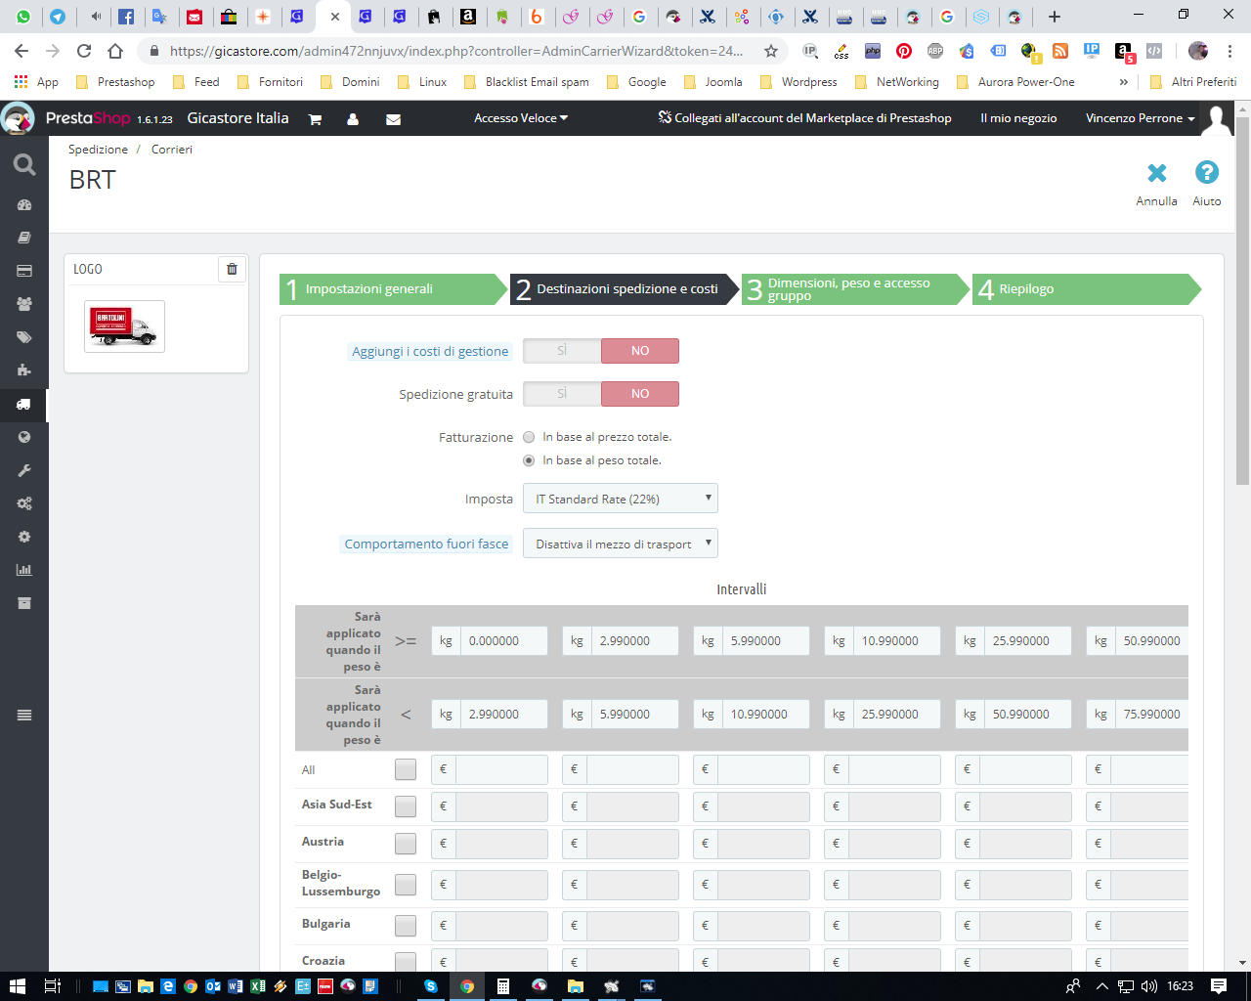1251x1001 pixels.
Task: Click the first >= weight field 0.000000
Action: coord(504,641)
